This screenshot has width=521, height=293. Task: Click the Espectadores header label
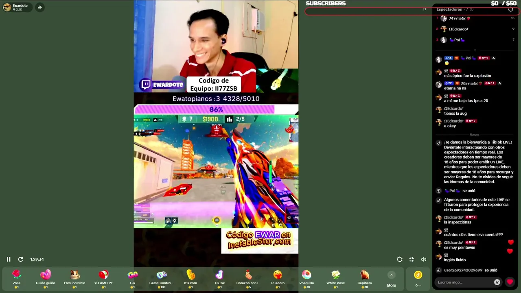449,9
